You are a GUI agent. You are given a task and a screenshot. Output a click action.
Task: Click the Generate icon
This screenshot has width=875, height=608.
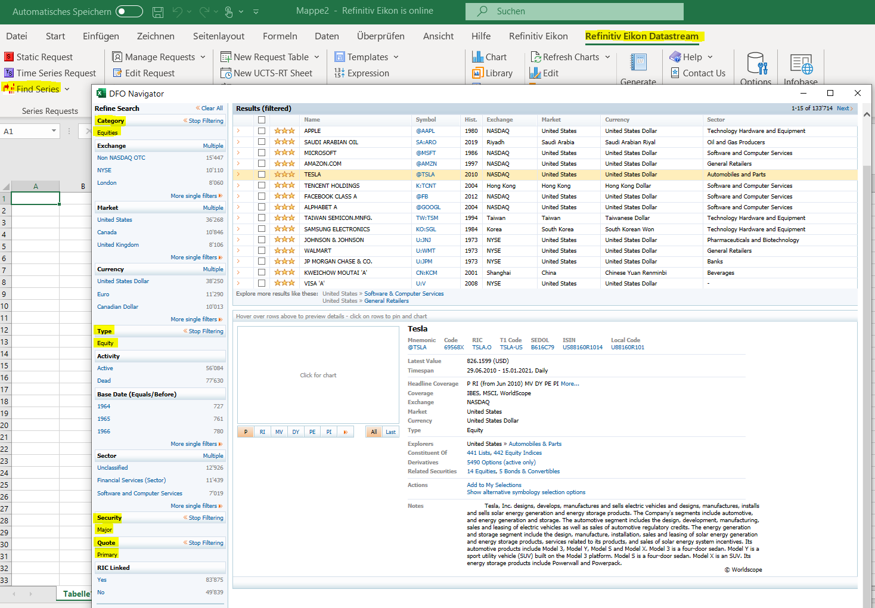pyautogui.click(x=638, y=62)
